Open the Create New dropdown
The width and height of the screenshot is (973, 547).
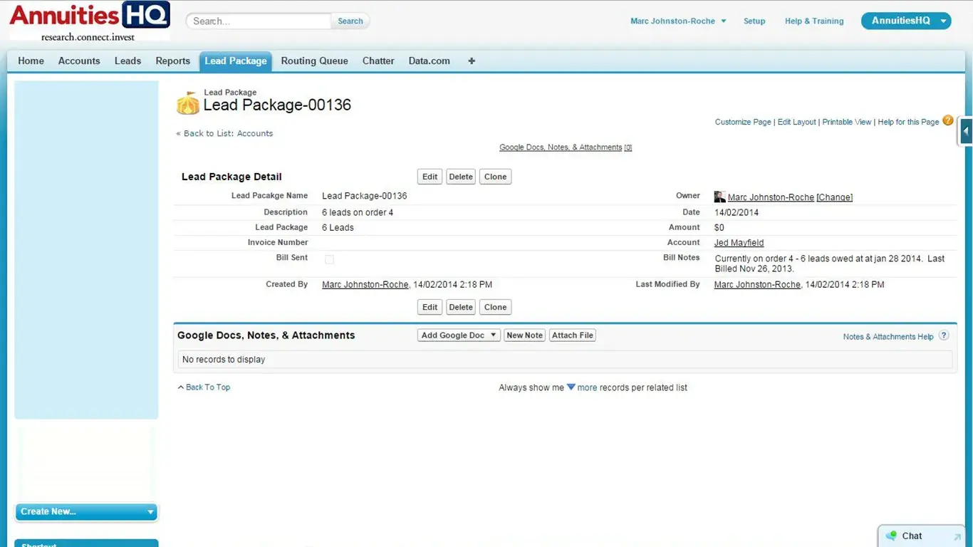coord(85,511)
